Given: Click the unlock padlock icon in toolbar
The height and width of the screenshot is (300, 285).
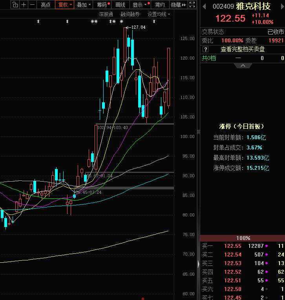Looking at the screenshot, I should [15, 5].
